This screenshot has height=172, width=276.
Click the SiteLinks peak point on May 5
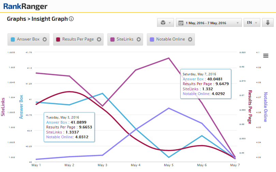(x=168, y=58)
